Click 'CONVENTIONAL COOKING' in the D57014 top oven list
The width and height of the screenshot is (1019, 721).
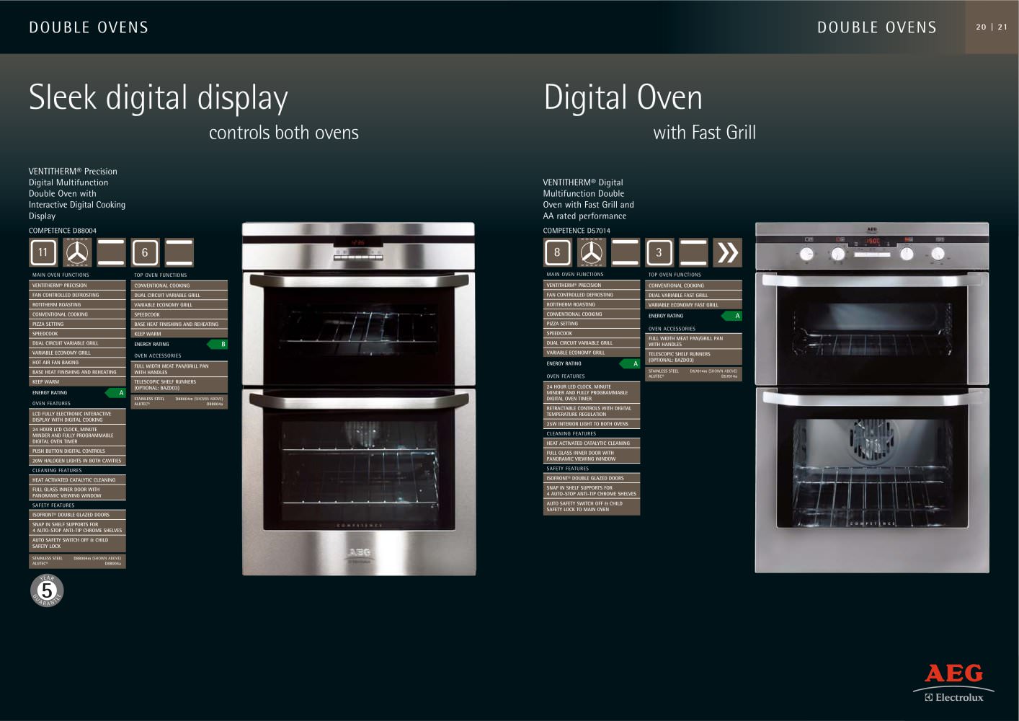(x=693, y=286)
